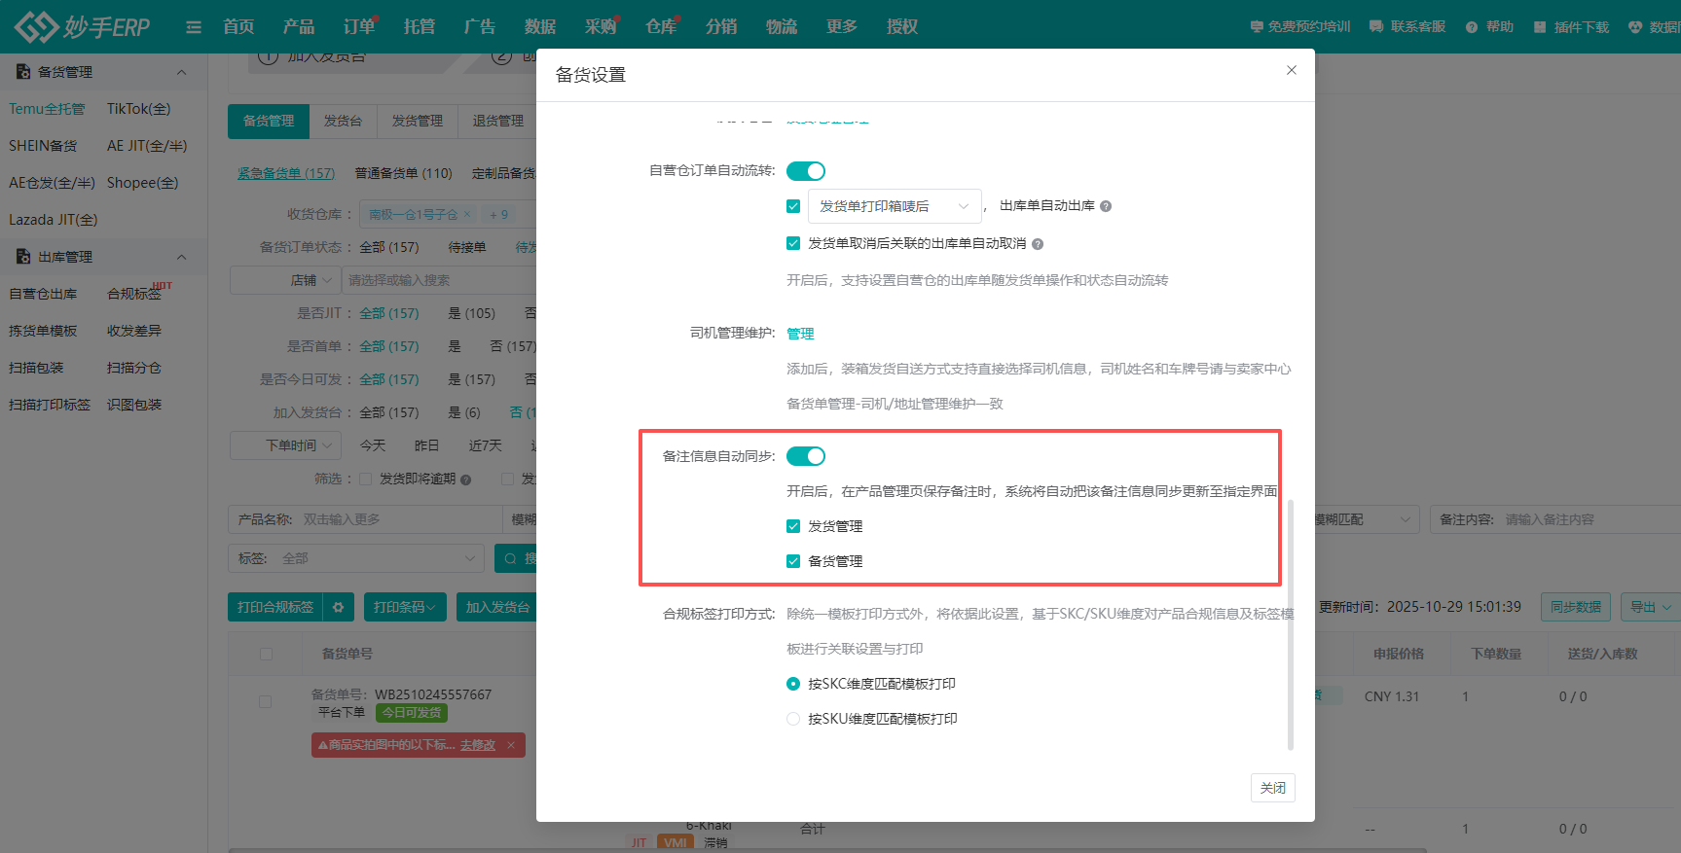Click the 打印合规标签 button

(275, 607)
